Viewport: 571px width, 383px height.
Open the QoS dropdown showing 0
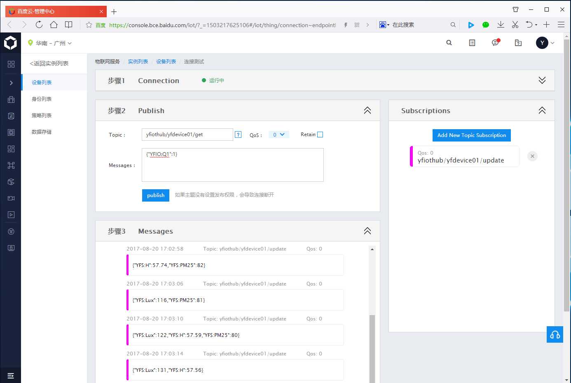click(279, 135)
